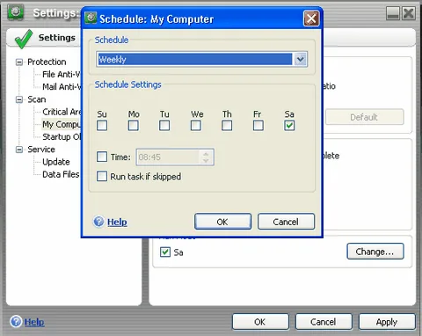422x336 pixels.
Task: Select the Scan tree label
Action: 37,99
